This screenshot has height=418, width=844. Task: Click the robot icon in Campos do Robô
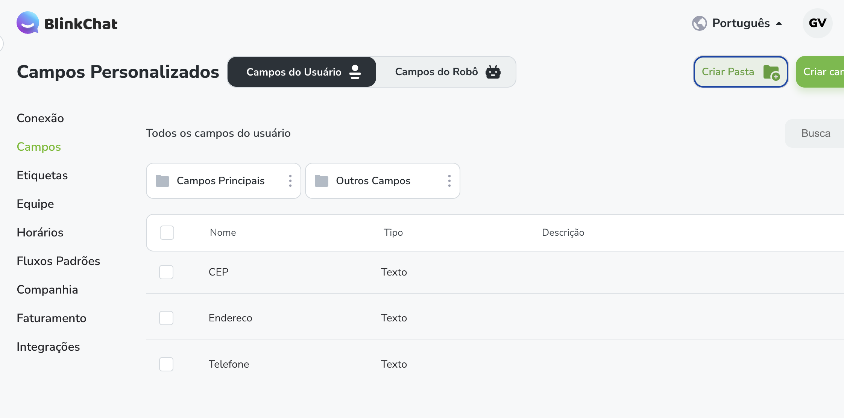(x=493, y=72)
